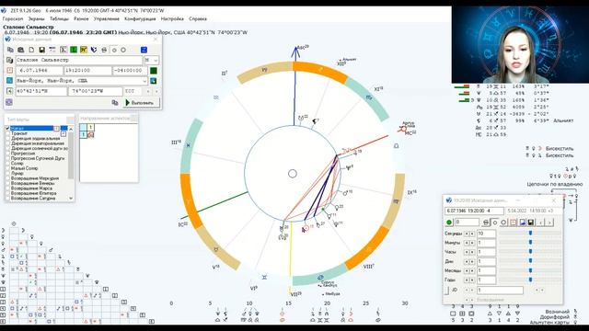Enable the Лунар checkbox
Viewport: 589px width, 331px height.
tap(7, 174)
